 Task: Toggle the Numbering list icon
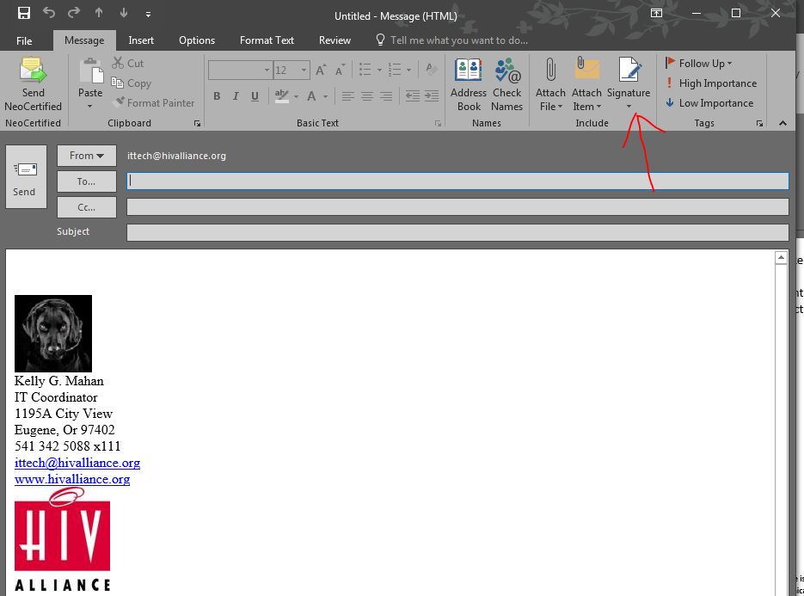click(395, 70)
